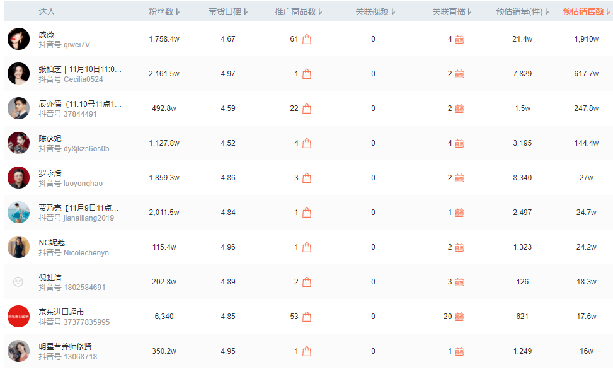Click shopping bag icon in 明星营养师修贤 row
The width and height of the screenshot is (613, 374).
coord(307,351)
